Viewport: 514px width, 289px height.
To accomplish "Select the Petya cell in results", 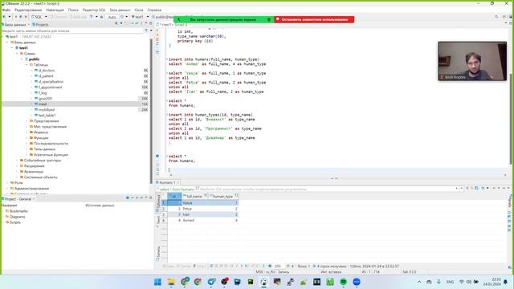I will point(195,209).
